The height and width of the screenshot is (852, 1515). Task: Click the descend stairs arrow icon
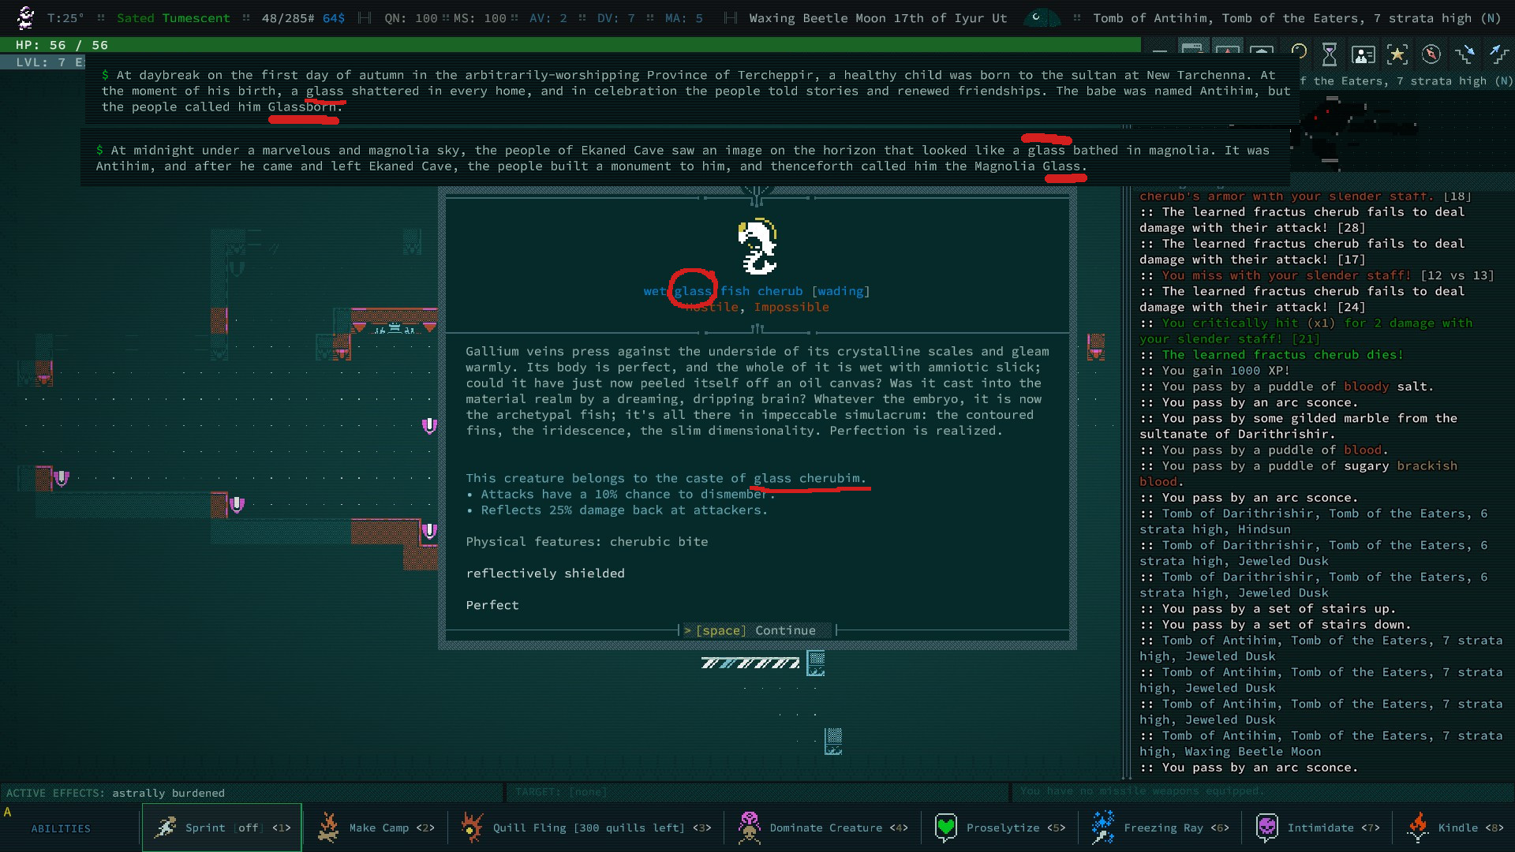point(1464,54)
